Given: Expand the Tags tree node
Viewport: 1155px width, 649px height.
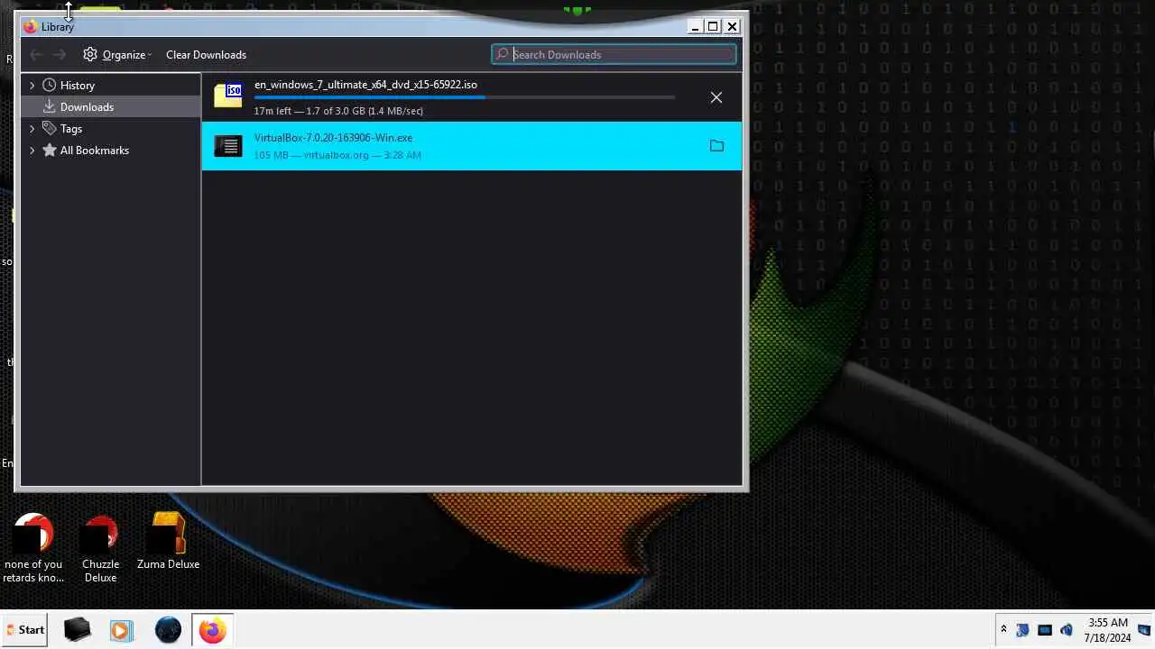Looking at the screenshot, I should coord(32,129).
